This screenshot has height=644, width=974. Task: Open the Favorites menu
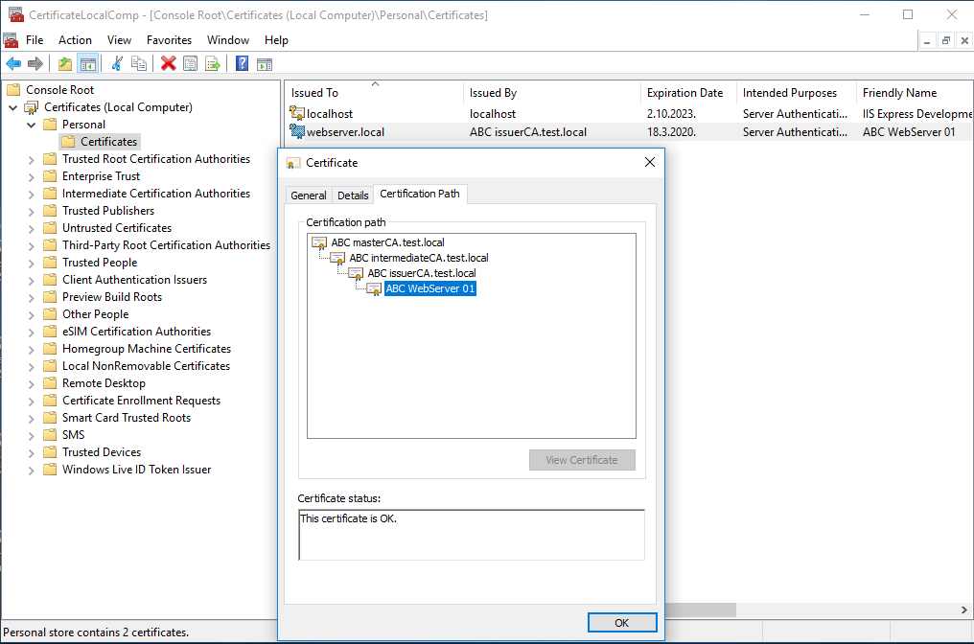pyautogui.click(x=169, y=39)
